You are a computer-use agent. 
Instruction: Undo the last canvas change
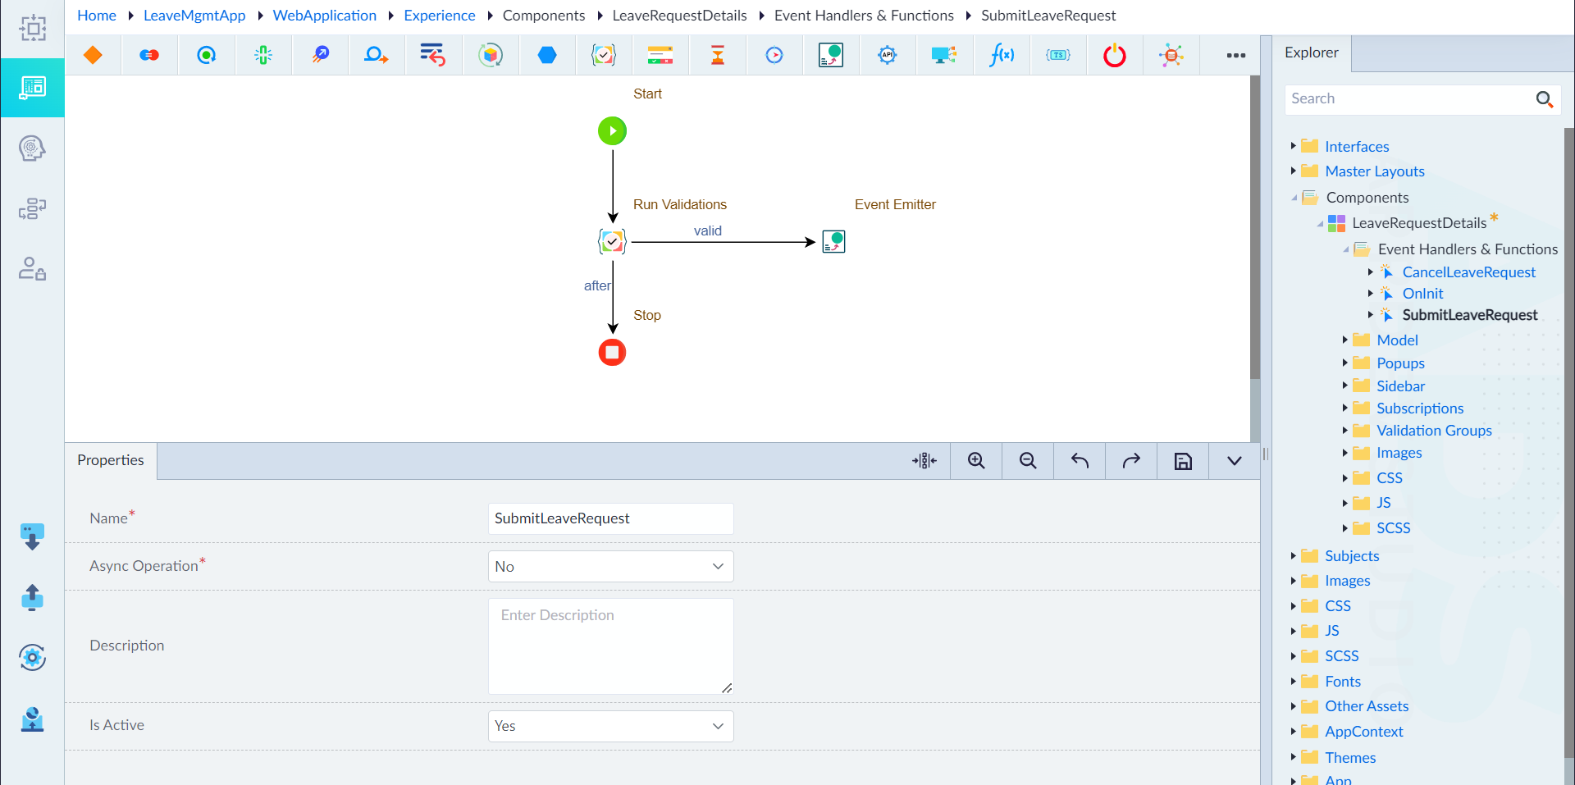(x=1080, y=461)
